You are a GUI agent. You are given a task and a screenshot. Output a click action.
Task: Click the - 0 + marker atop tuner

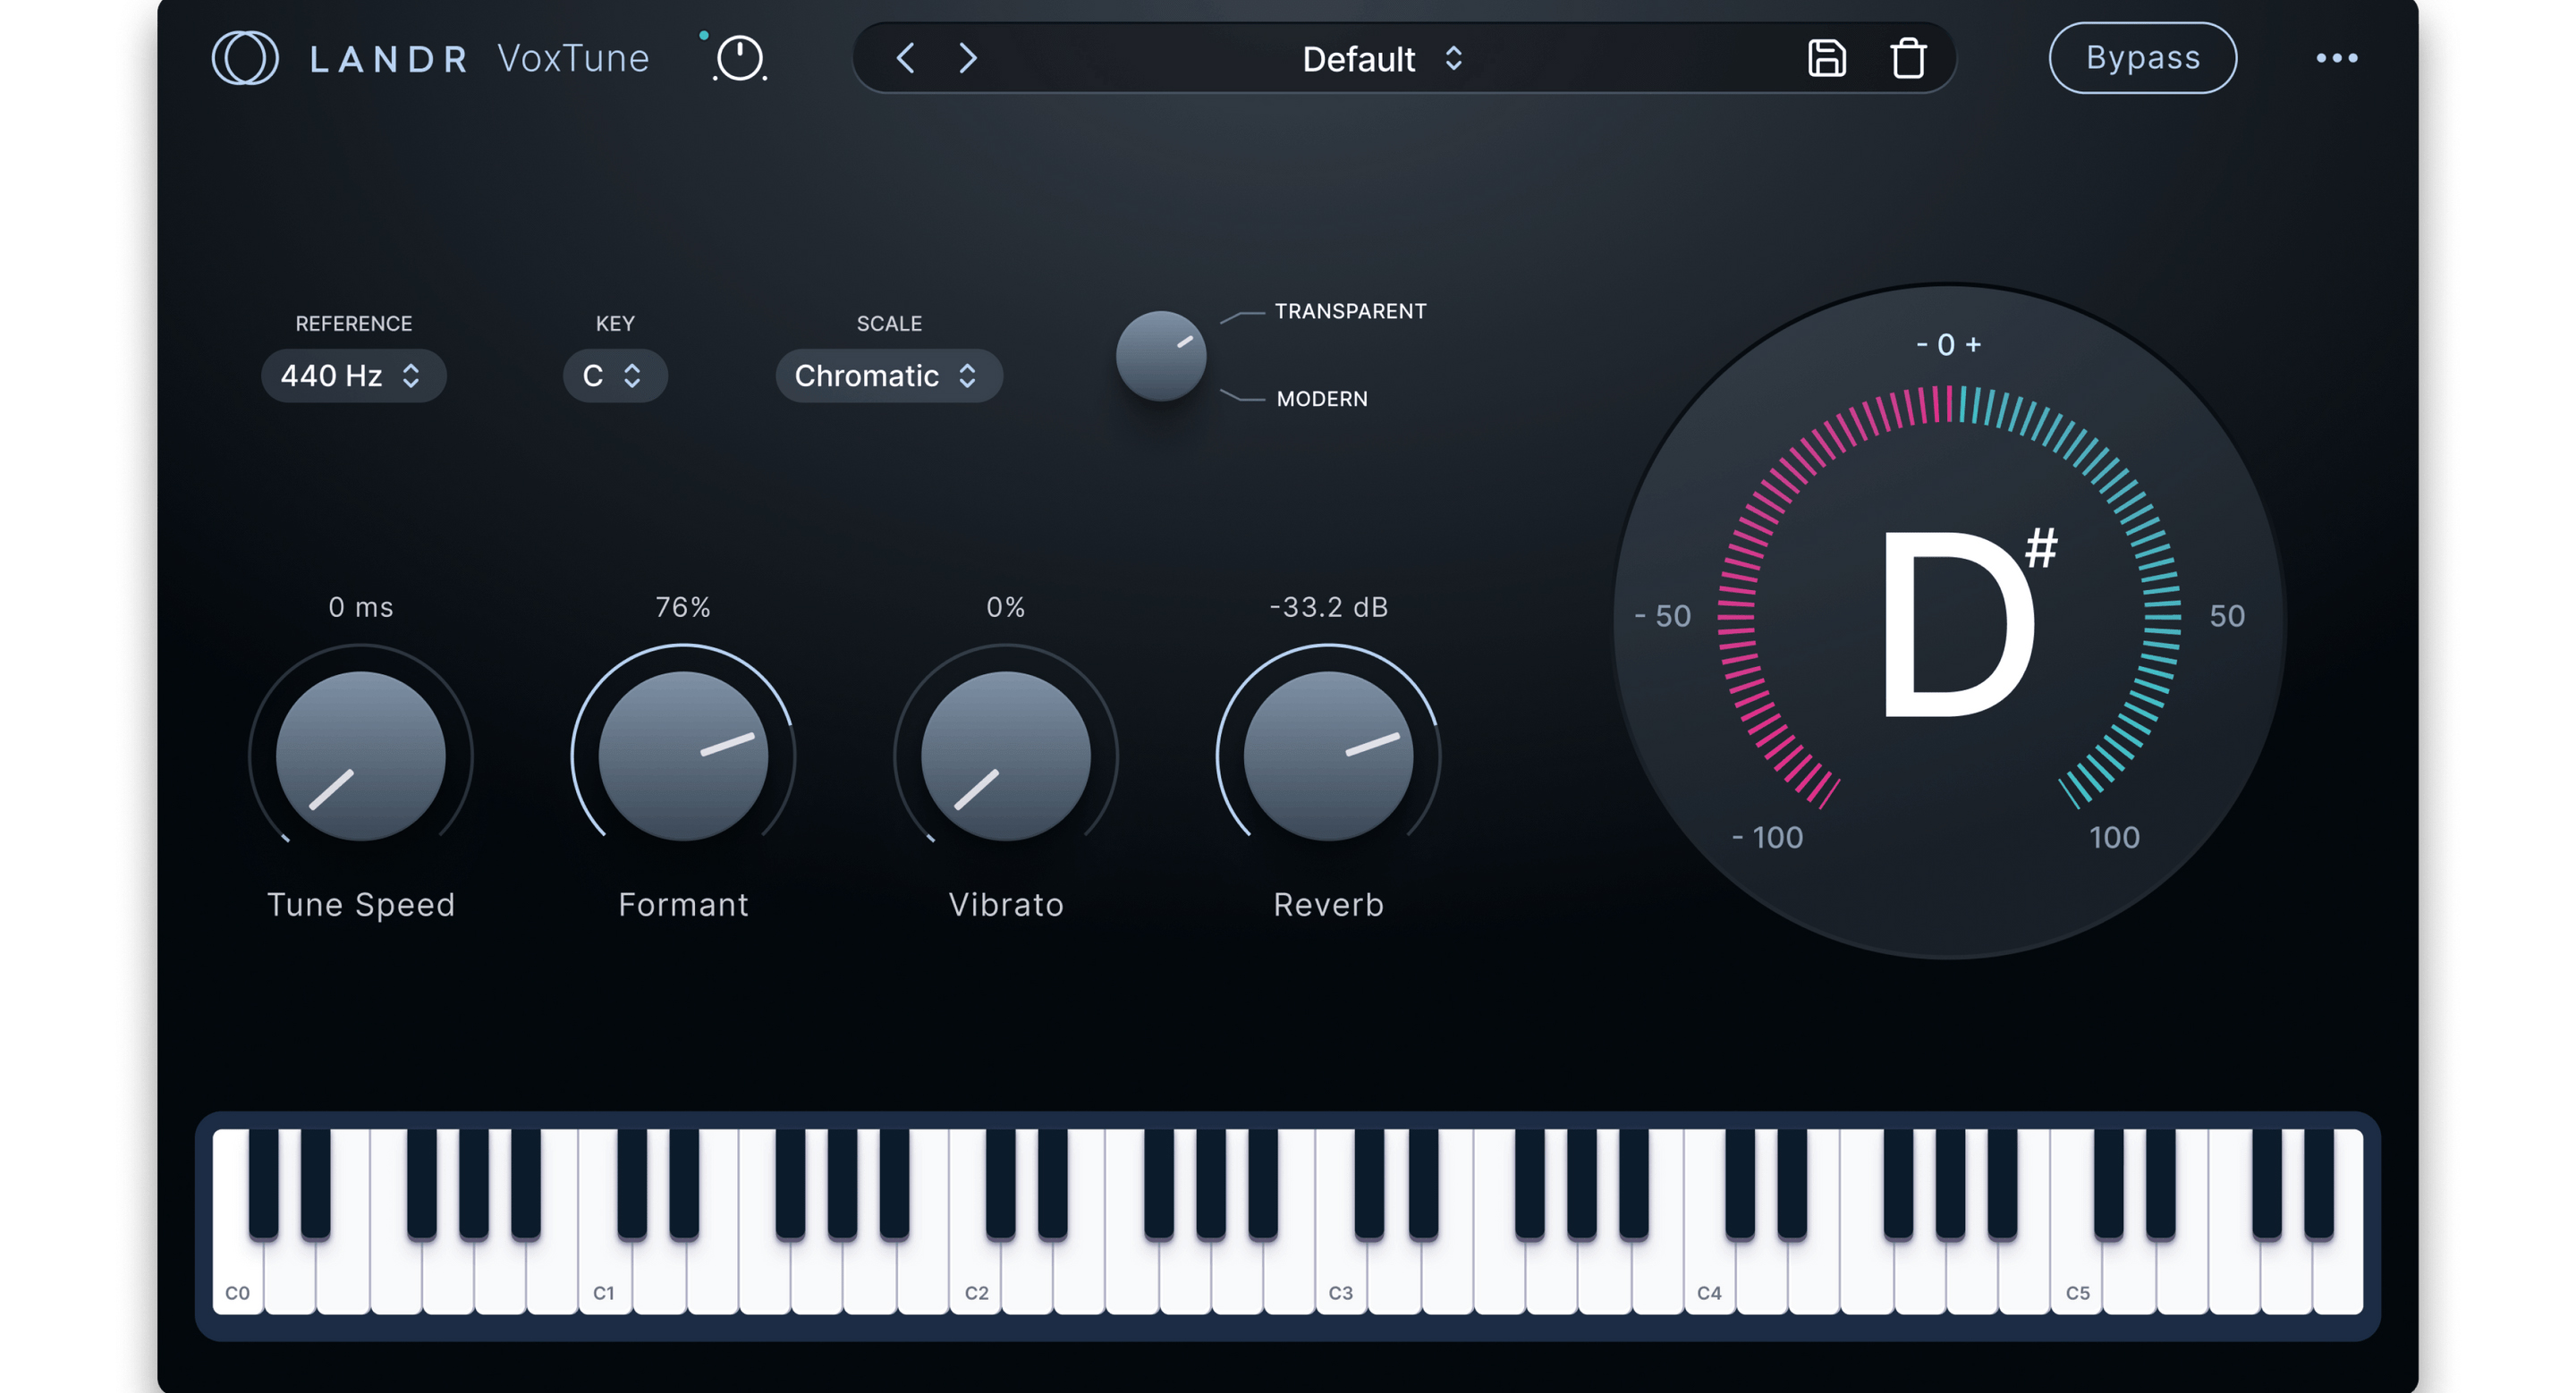coord(1948,345)
